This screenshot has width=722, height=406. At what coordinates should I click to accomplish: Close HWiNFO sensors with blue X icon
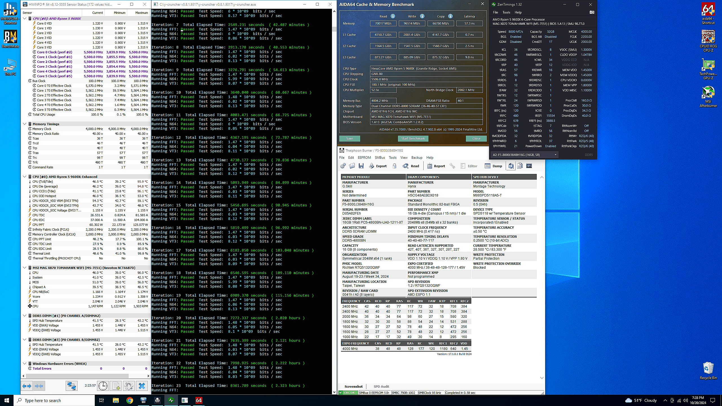(142, 386)
